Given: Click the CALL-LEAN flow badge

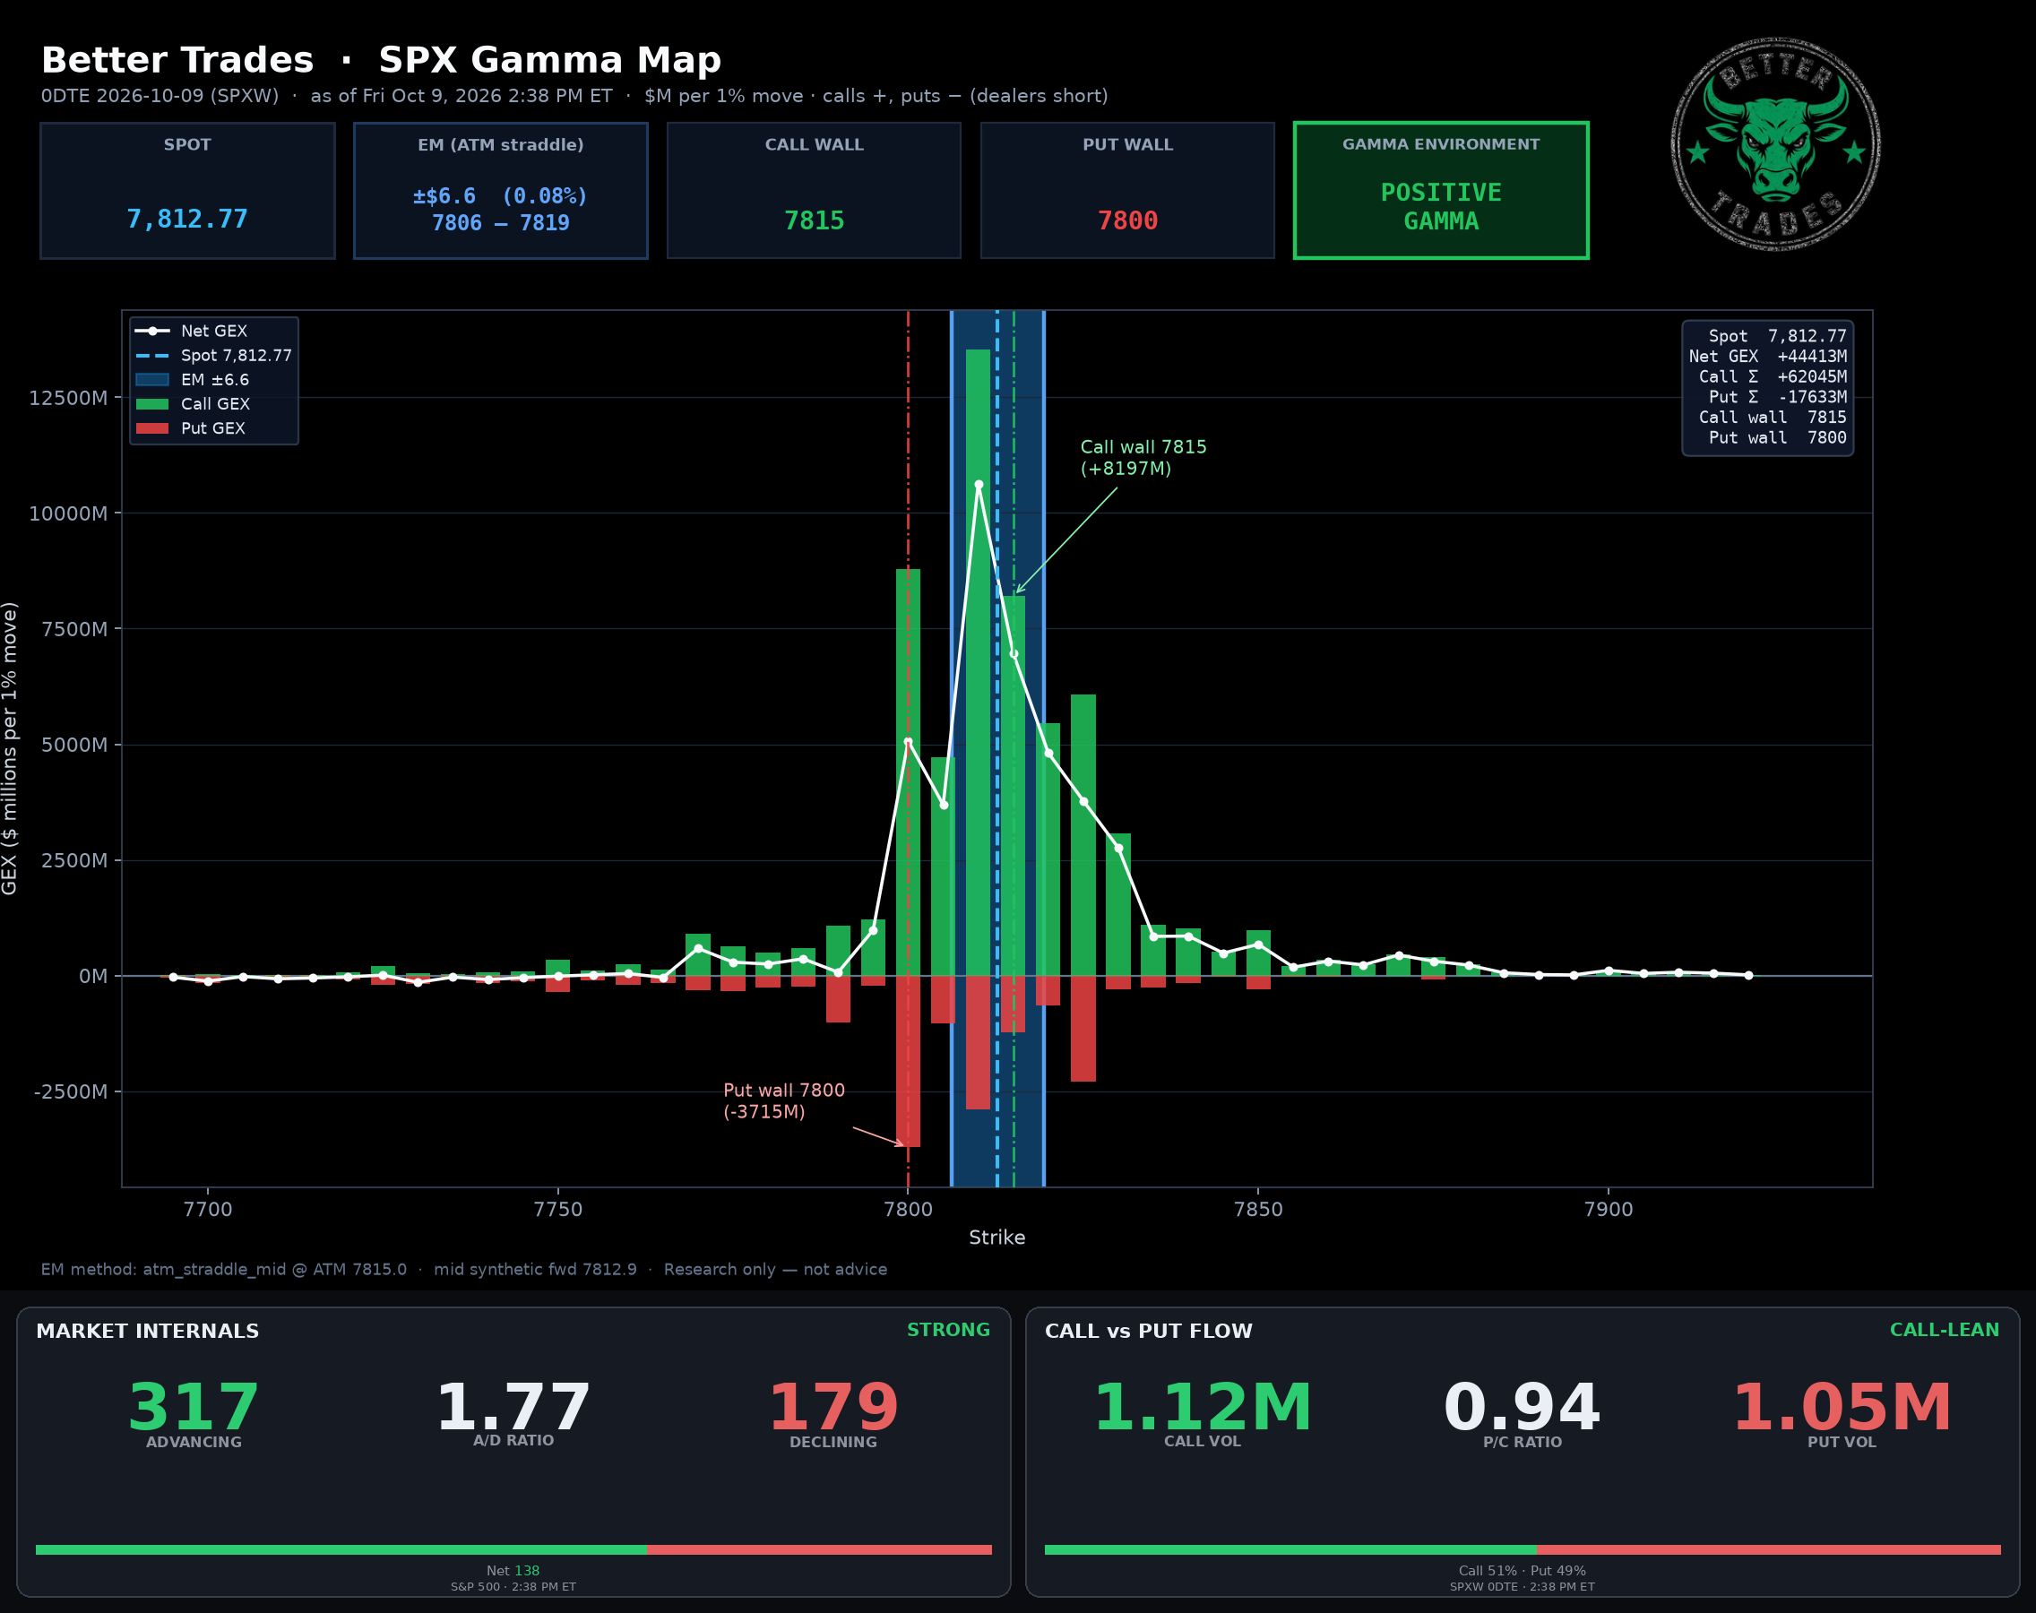Looking at the screenshot, I should point(1945,1330).
